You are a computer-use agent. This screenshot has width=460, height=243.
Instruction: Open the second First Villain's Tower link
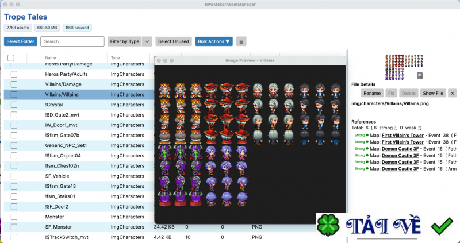pos(402,142)
